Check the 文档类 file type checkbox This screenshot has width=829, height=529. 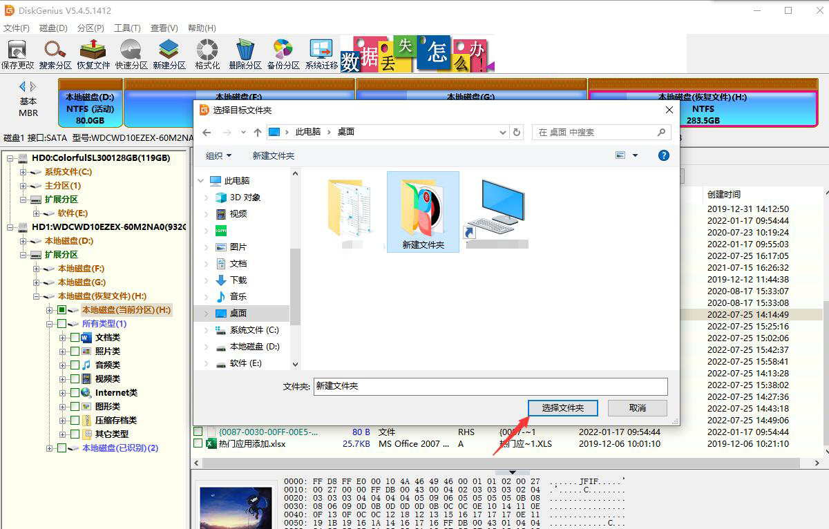pos(74,337)
